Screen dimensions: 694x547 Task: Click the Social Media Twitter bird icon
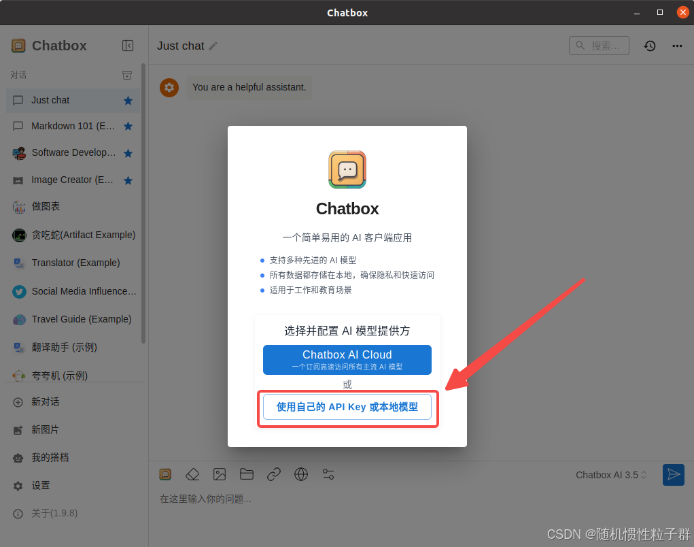point(19,291)
